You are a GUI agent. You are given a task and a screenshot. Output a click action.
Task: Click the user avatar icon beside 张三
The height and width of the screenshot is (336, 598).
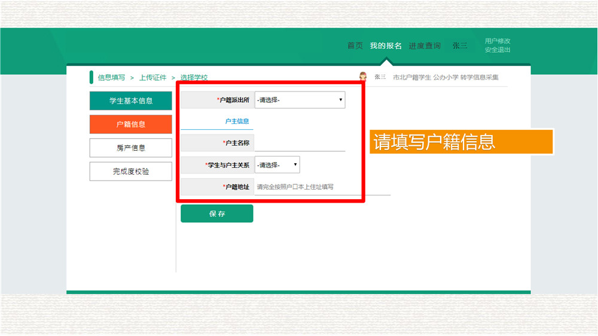click(362, 77)
